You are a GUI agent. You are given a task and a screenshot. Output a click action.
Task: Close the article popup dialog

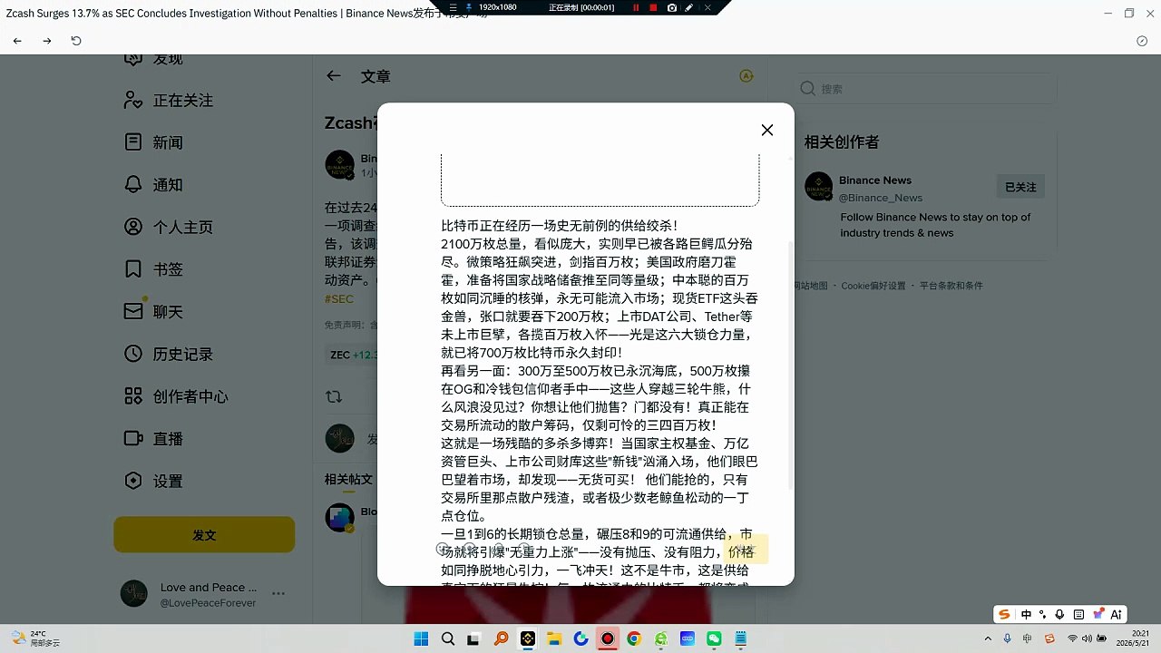point(767,130)
